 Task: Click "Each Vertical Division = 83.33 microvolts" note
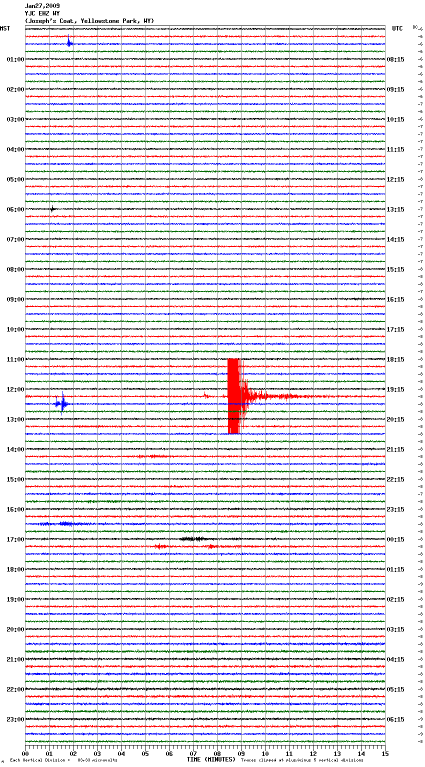pos(63,760)
